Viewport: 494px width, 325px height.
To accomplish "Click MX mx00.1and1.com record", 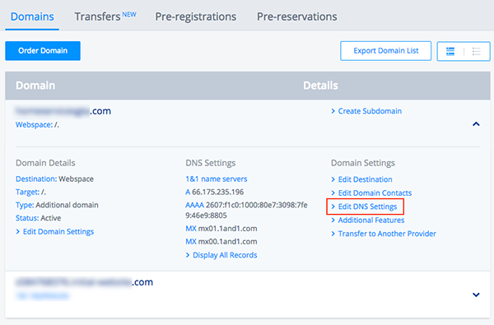I will pyautogui.click(x=221, y=242).
